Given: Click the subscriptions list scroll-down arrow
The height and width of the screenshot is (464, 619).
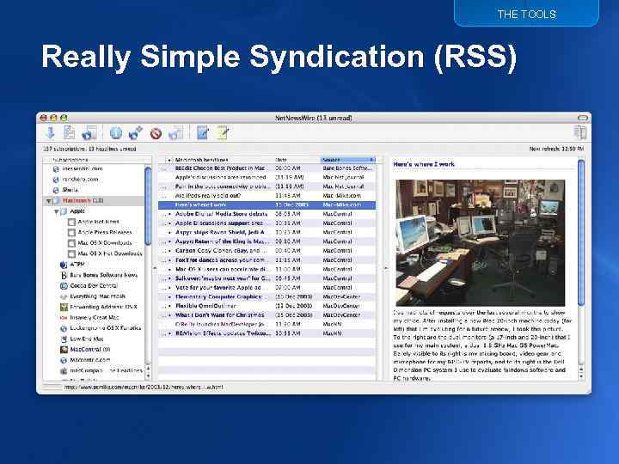Looking at the screenshot, I should point(148,376).
